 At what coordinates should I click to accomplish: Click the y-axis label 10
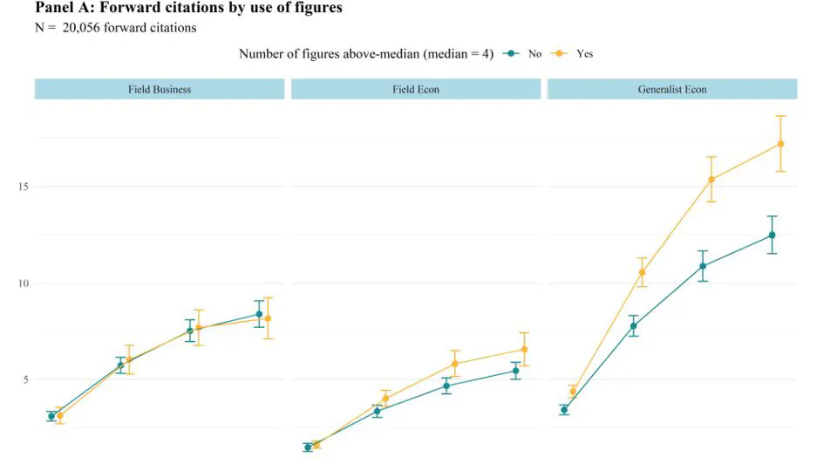pyautogui.click(x=24, y=283)
